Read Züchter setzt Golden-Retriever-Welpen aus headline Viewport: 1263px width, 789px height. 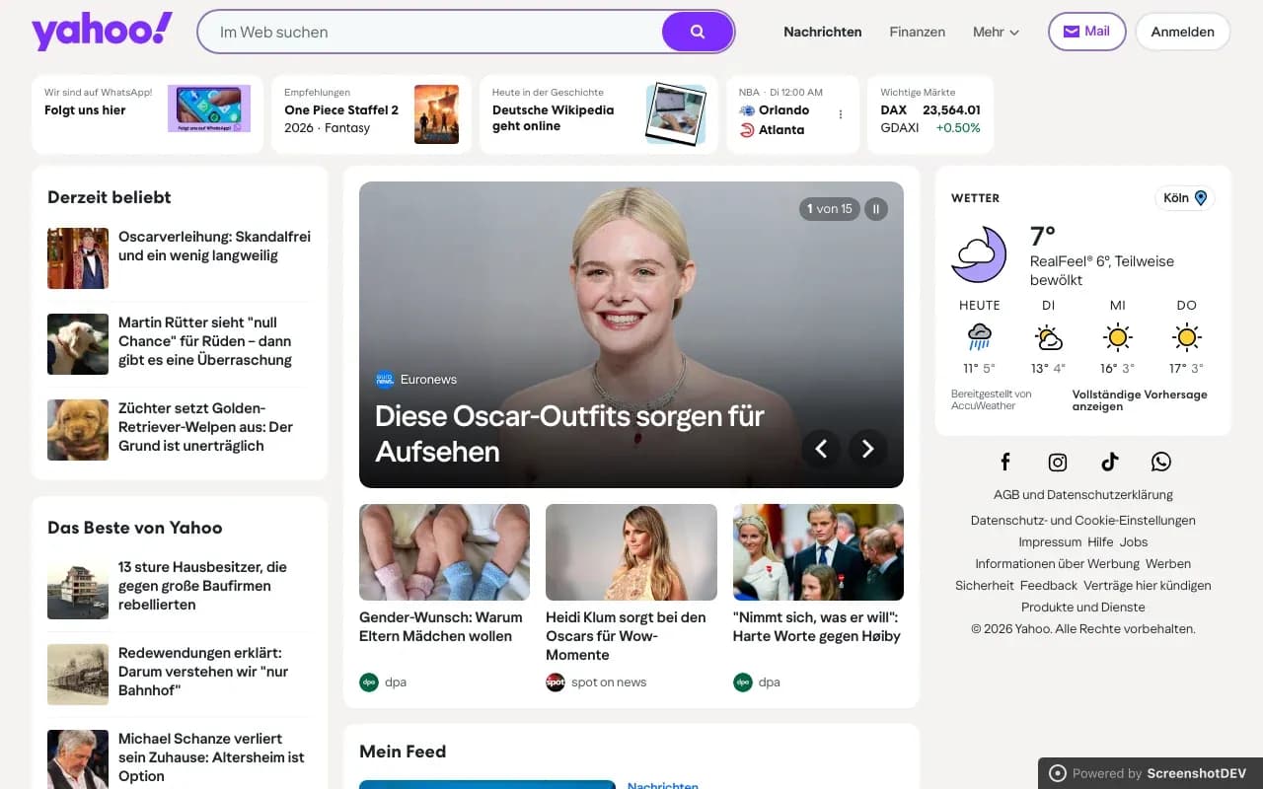205,427
